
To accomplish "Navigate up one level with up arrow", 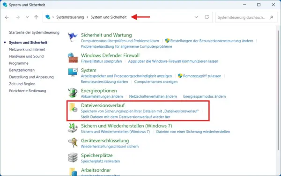I will tap(36, 17).
